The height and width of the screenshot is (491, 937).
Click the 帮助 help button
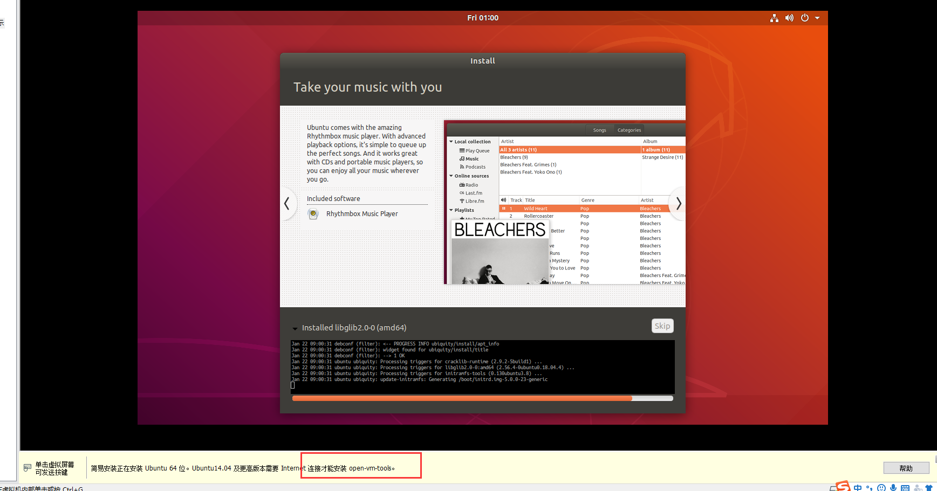[906, 468]
